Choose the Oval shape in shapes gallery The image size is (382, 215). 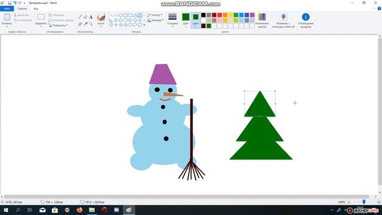click(x=121, y=16)
